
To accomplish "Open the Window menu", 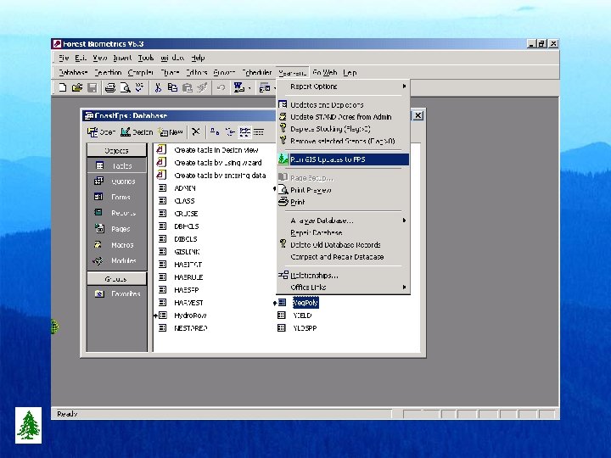I will point(172,58).
